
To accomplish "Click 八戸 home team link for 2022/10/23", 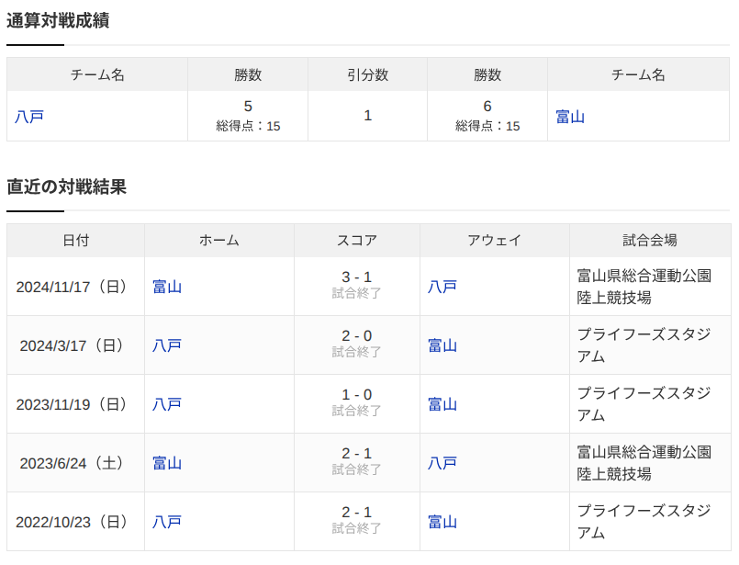I will coord(167,522).
